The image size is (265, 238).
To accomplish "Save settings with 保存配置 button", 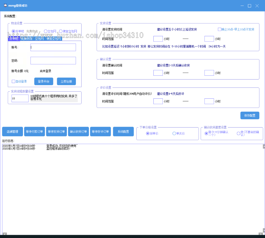I will (x=250, y=115).
